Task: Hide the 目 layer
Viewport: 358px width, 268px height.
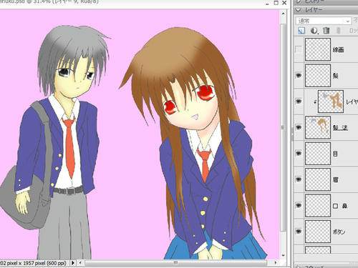Action: (x=299, y=154)
